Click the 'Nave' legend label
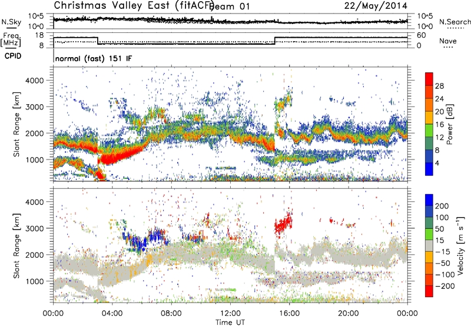Viewport: 471px width, 326px height. tap(447, 41)
